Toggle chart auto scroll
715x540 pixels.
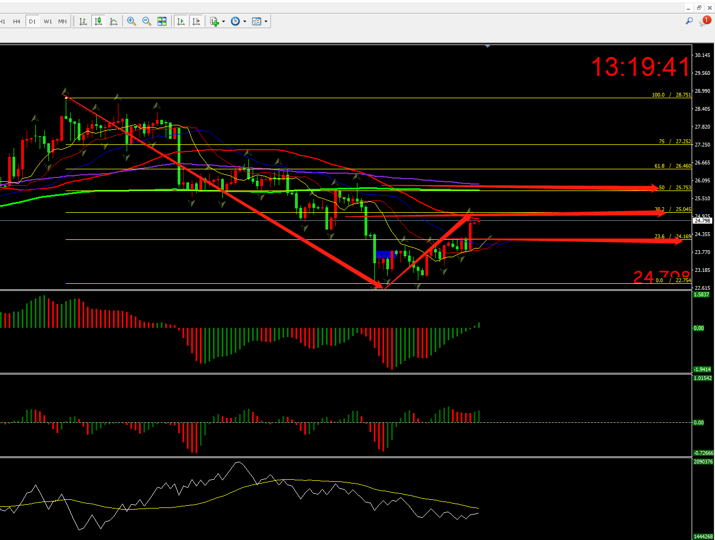pos(181,21)
